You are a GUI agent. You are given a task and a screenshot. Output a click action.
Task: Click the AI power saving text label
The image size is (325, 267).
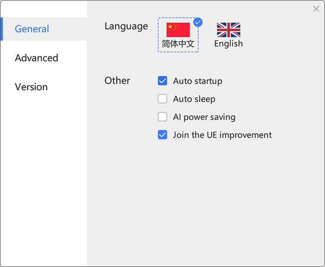pyautogui.click(x=204, y=117)
